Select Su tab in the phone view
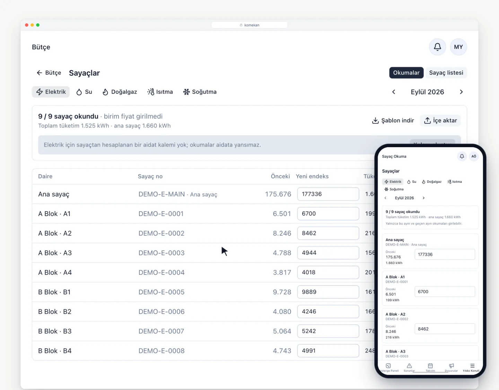 click(x=412, y=181)
